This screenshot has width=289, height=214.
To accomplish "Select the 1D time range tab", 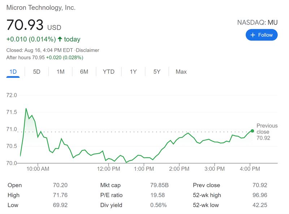I will tap(13, 72).
